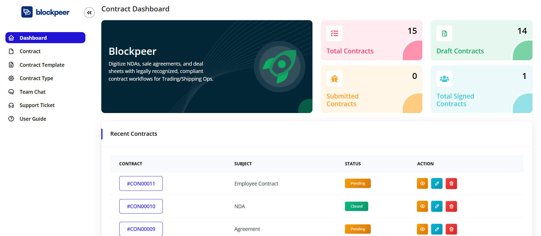View the closed NDA contract
541x236 pixels.
pos(422,206)
